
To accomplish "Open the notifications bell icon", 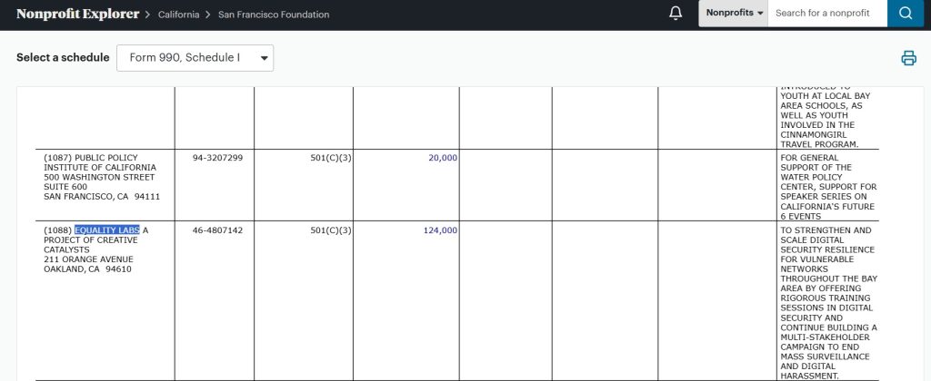I will click(676, 14).
